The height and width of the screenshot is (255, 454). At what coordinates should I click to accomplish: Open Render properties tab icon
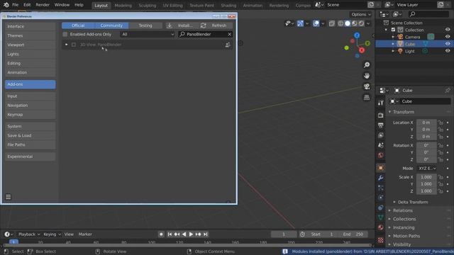[x=381, y=115]
